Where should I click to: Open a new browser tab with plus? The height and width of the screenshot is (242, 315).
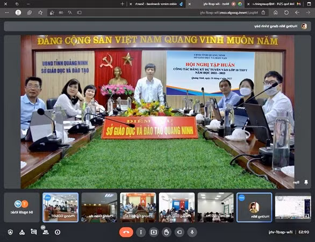pyautogui.click(x=122, y=4)
